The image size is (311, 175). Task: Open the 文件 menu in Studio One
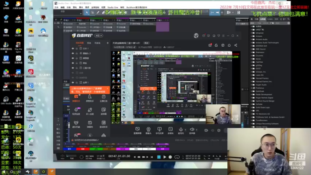pyautogui.click(x=56, y=7)
